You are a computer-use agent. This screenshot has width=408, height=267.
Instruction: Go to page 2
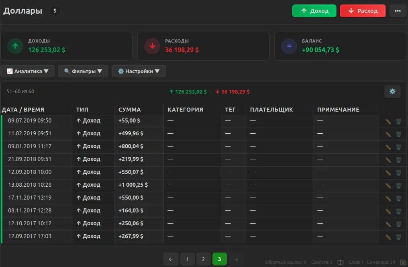point(204,259)
